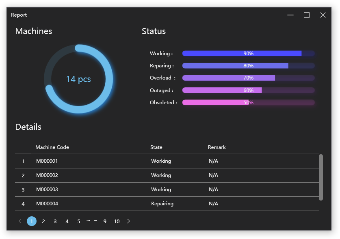Click the Machine Code column header

(x=52, y=147)
